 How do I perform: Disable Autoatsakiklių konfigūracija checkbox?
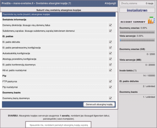click(x=111, y=53)
